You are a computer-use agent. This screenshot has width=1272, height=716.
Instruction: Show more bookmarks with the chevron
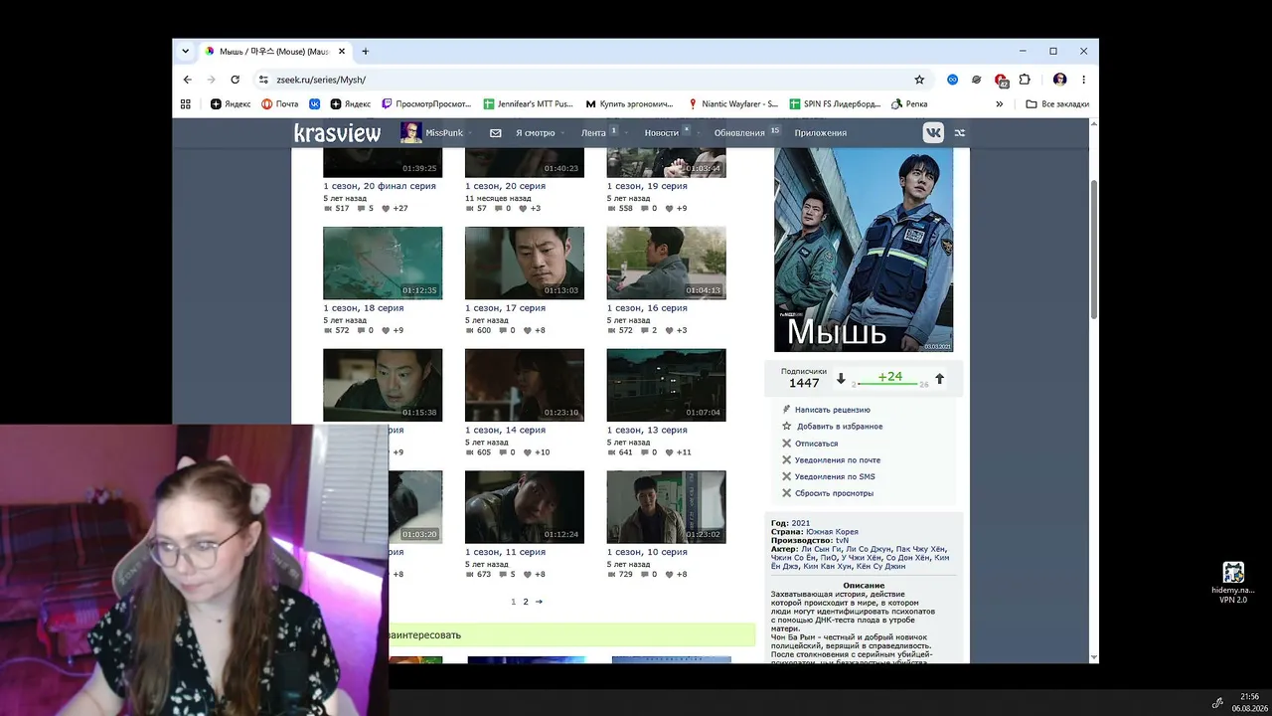click(1000, 103)
